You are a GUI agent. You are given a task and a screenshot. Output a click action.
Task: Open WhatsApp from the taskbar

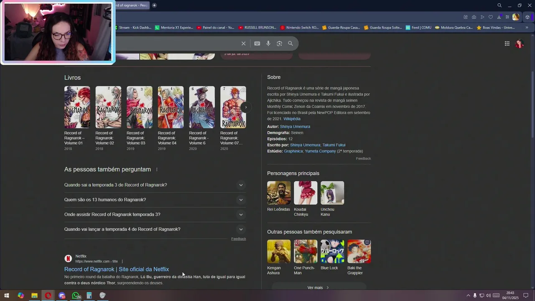[x=76, y=296]
